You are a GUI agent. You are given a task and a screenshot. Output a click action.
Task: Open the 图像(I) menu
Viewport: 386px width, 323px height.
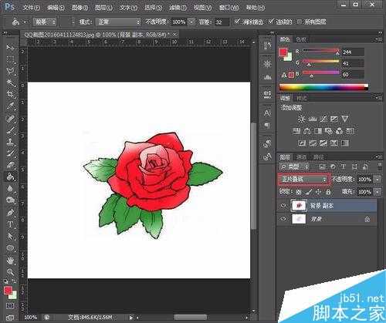pyautogui.click(x=80, y=8)
